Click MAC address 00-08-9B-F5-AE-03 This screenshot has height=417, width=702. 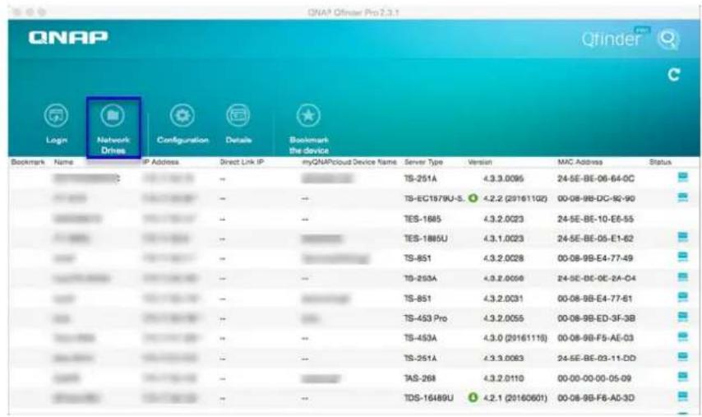[595, 338]
